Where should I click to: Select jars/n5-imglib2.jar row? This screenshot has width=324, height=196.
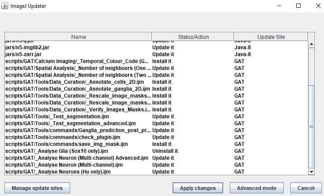point(27,47)
